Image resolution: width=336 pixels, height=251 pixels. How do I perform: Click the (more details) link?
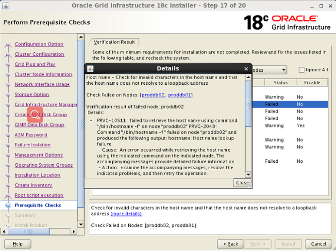click(x=126, y=214)
